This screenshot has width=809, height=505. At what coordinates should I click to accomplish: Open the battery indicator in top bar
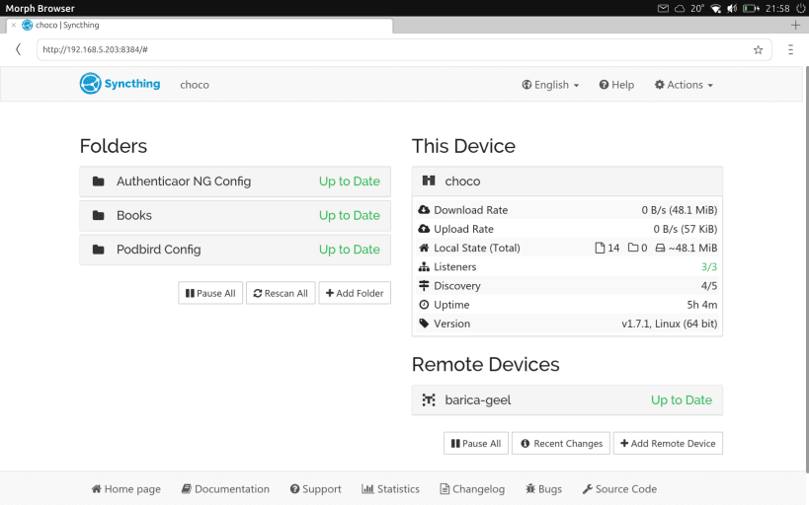click(x=751, y=8)
